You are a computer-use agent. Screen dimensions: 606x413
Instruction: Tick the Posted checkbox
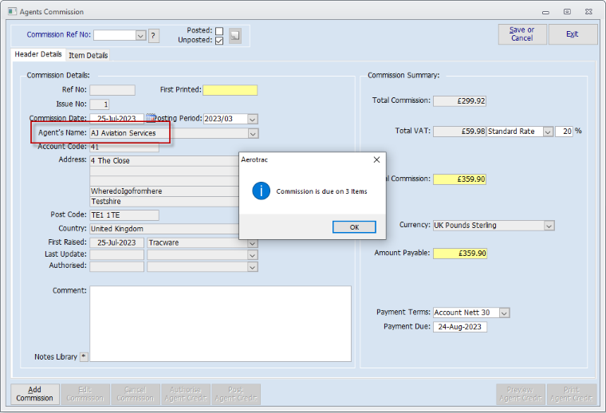tap(219, 30)
